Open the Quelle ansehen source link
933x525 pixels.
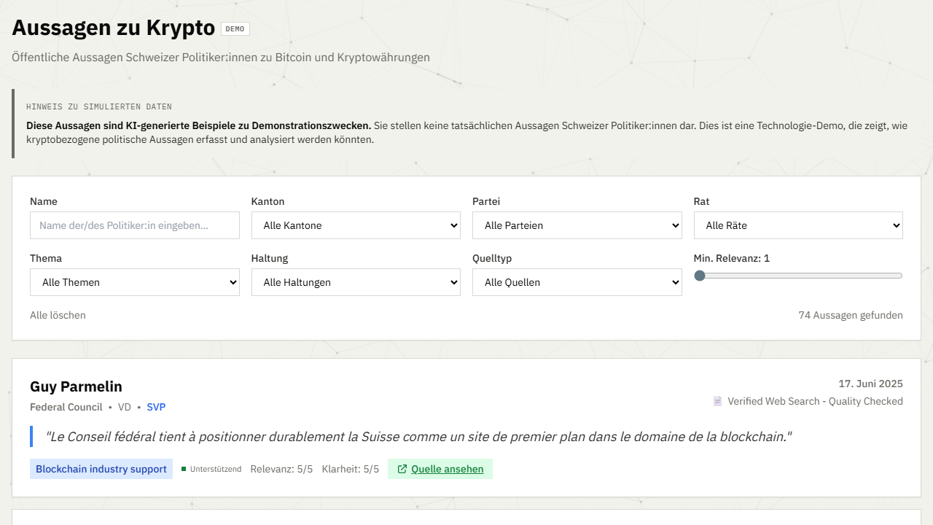pos(440,469)
